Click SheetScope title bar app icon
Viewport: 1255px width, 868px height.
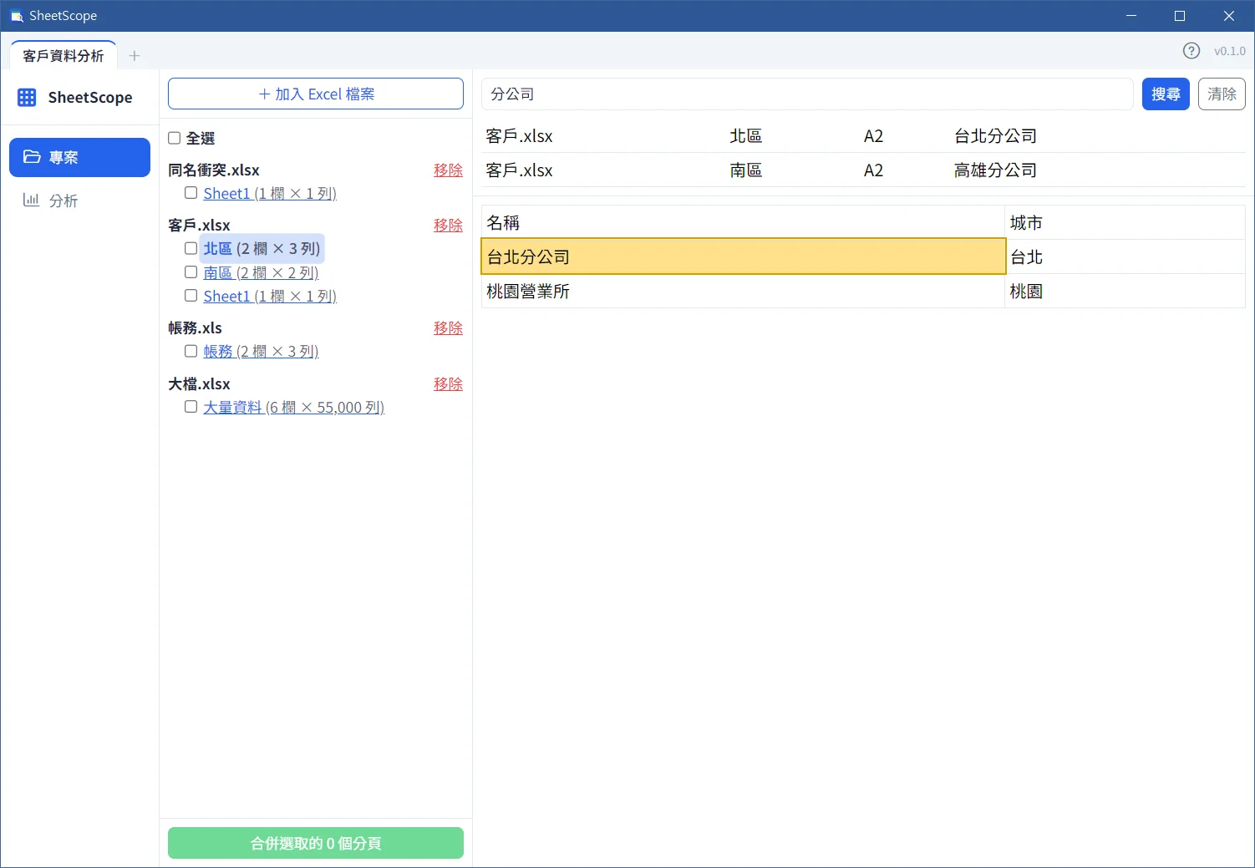click(x=16, y=16)
